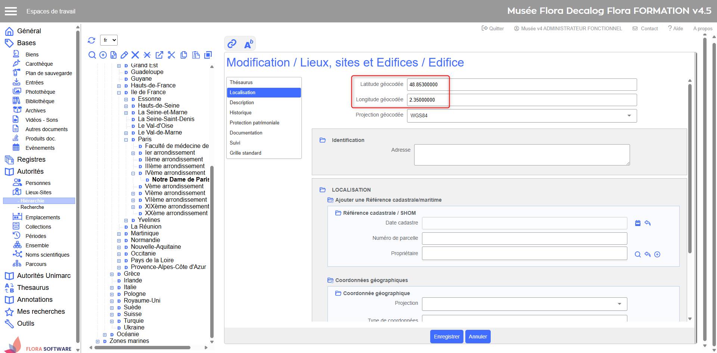
Task: Select the Protection patrimoniale tab
Action: (x=254, y=123)
